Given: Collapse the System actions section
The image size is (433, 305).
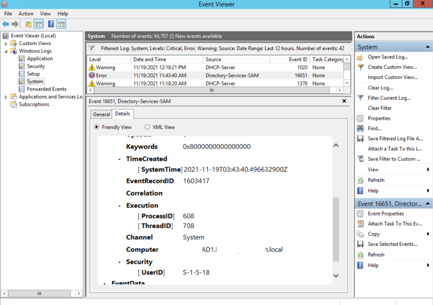Looking at the screenshot, I should pos(428,47).
